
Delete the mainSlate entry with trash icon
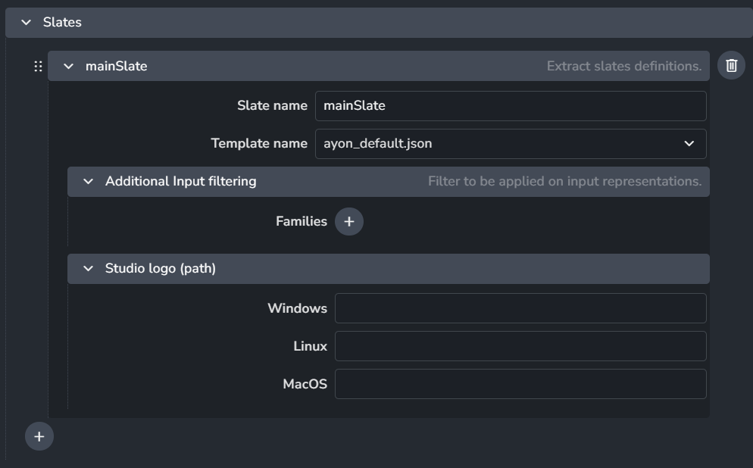point(731,66)
